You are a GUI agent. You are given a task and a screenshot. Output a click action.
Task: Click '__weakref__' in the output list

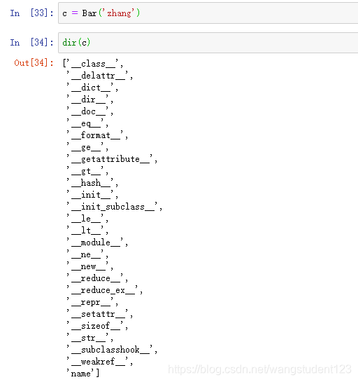point(97,362)
